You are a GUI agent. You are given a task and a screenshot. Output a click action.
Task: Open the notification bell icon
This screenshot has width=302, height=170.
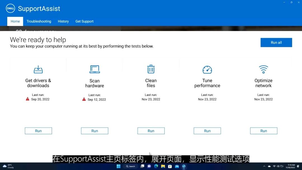(298, 166)
